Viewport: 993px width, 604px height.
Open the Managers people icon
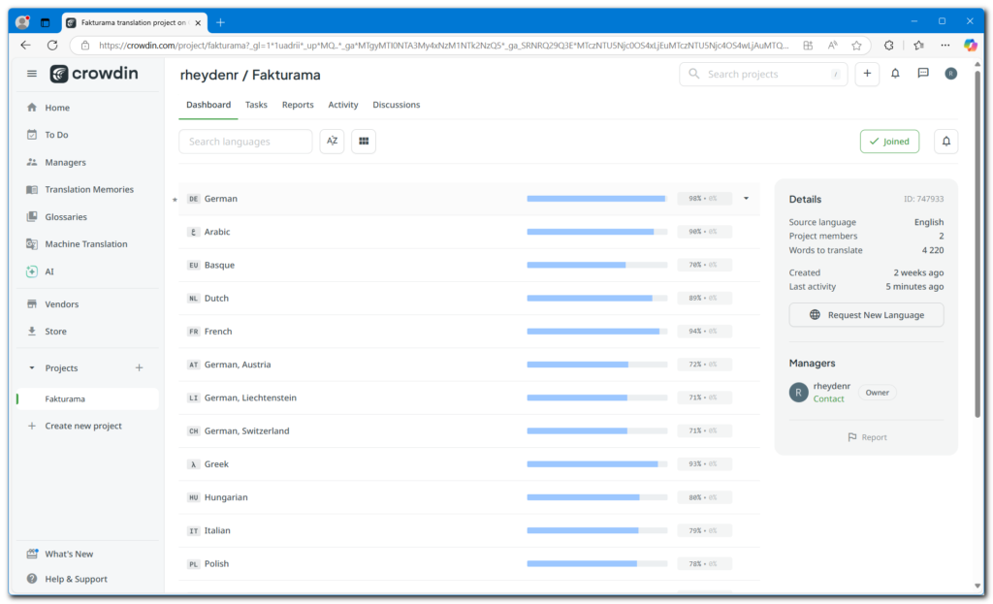(x=32, y=162)
